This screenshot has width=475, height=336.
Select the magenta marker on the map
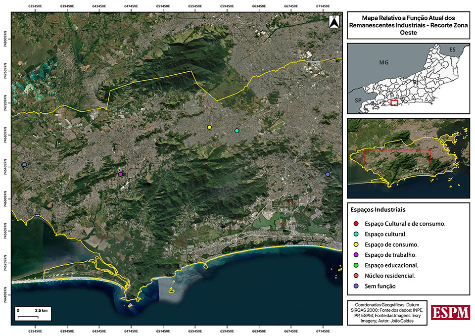point(120,174)
